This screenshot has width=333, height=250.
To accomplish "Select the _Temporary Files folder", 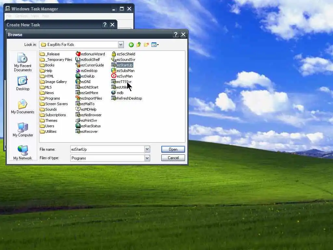I will click(56, 60).
